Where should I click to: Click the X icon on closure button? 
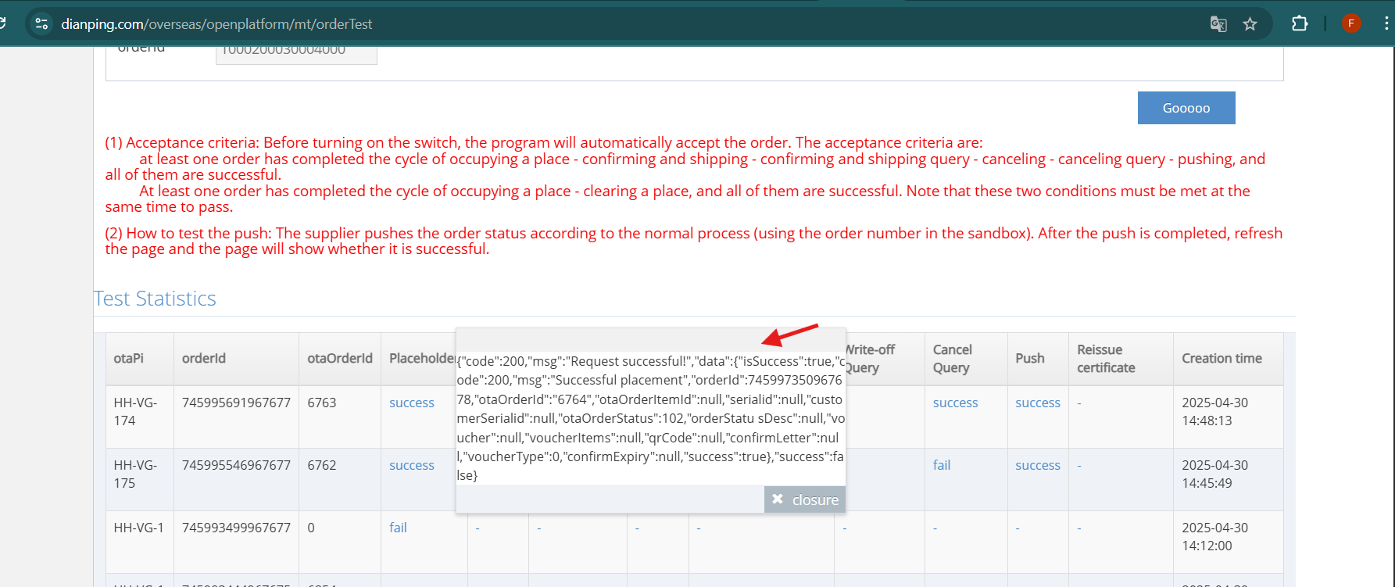(778, 499)
